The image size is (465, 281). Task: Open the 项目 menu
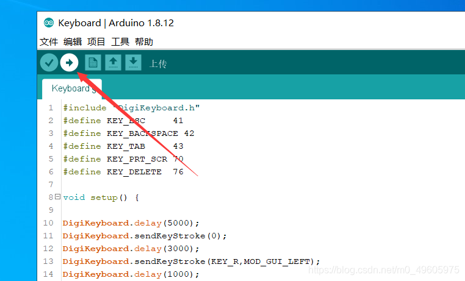click(x=96, y=41)
